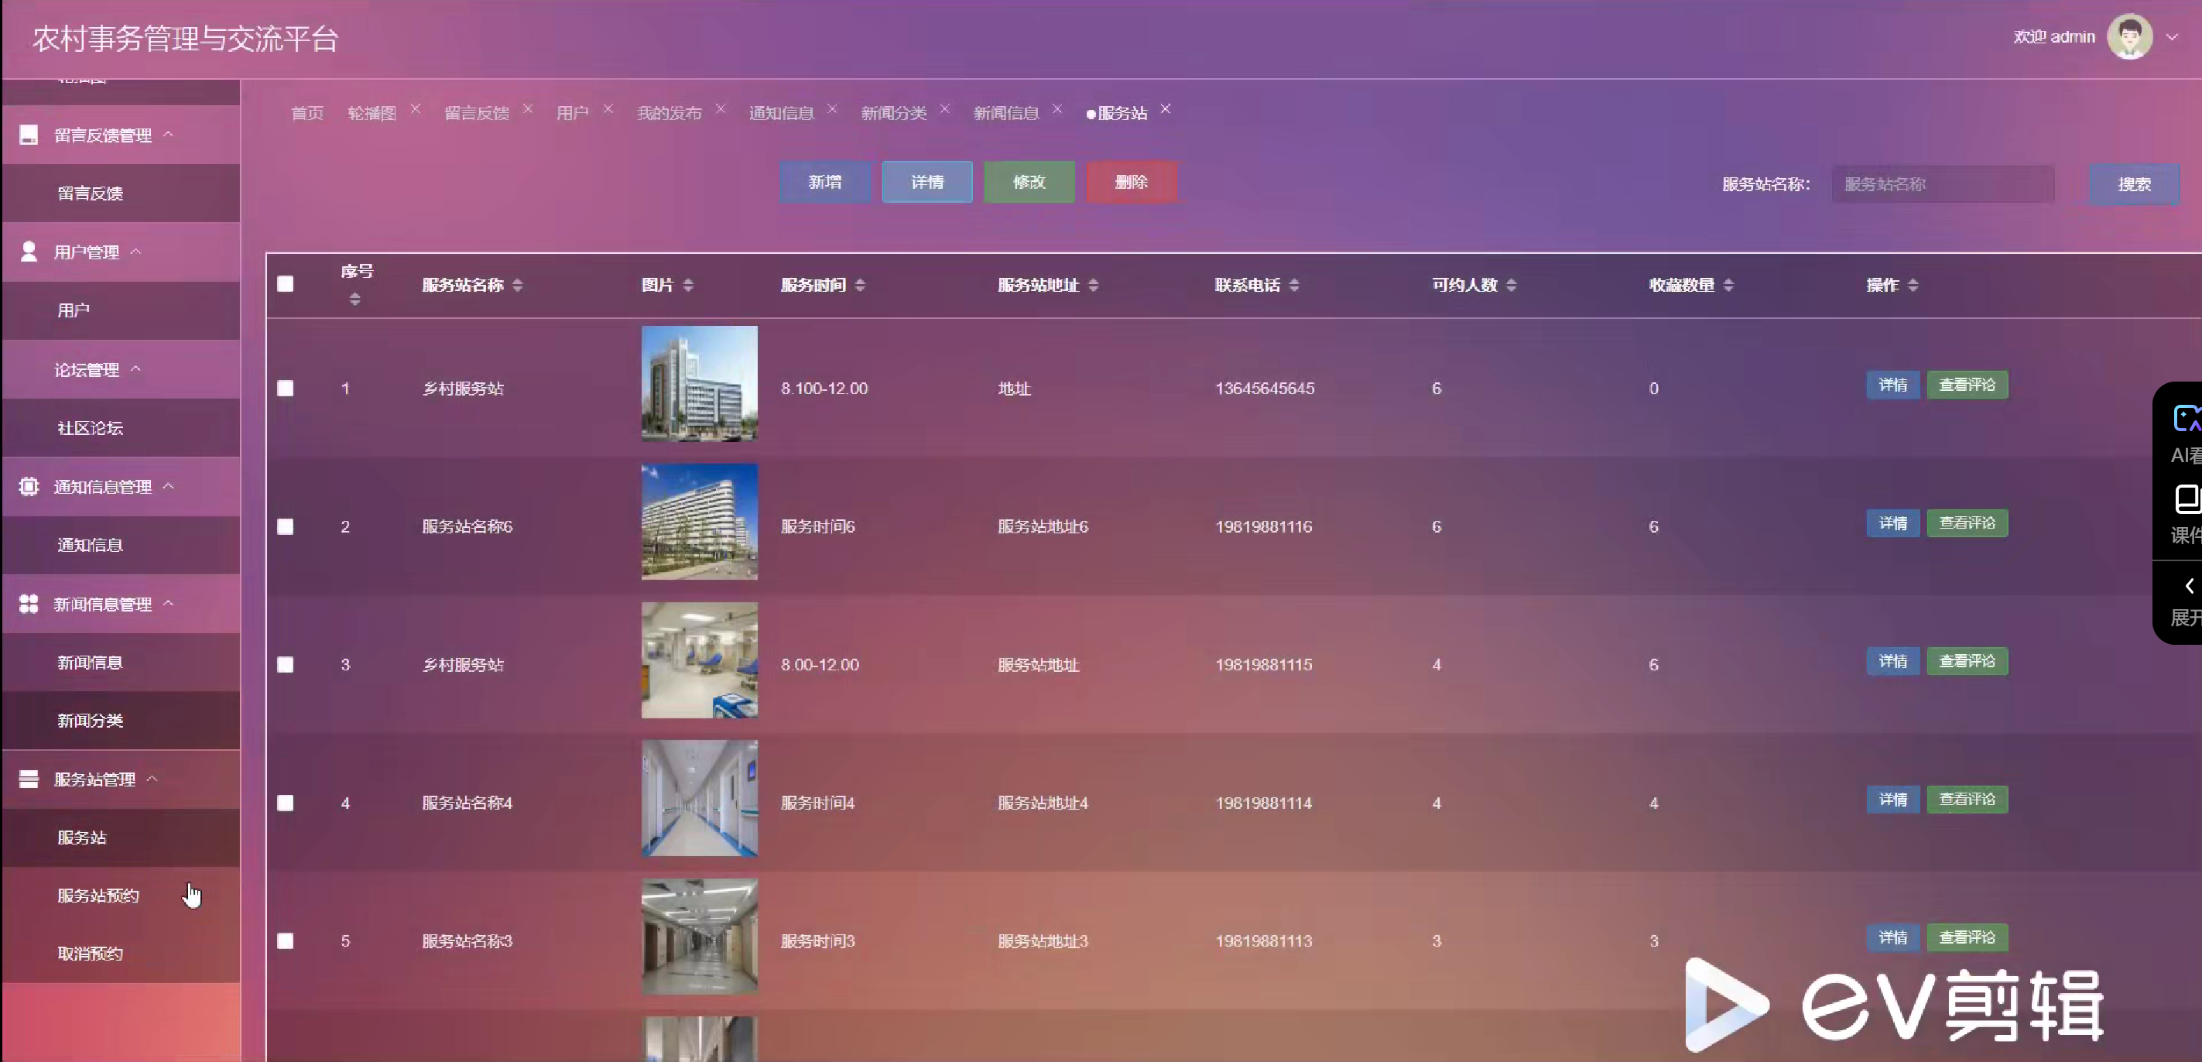Sort by 服务站名称 column arrows
The height and width of the screenshot is (1062, 2202).
[x=518, y=285]
